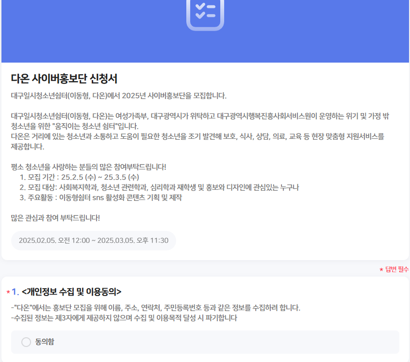Click the question number 1. label
Image resolution: width=410 pixels, height=362 pixels.
15,292
